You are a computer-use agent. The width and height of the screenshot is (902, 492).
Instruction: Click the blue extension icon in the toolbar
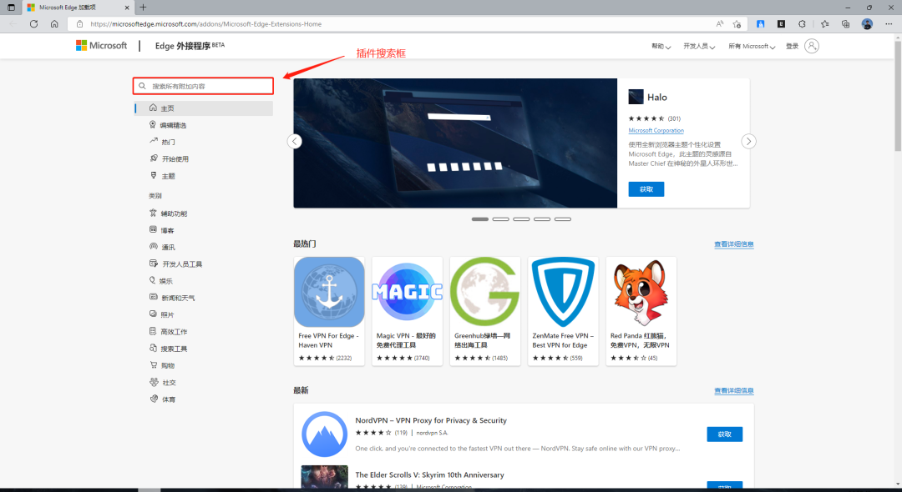[761, 24]
